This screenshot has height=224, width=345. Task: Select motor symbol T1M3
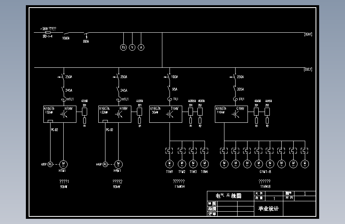(193, 164)
